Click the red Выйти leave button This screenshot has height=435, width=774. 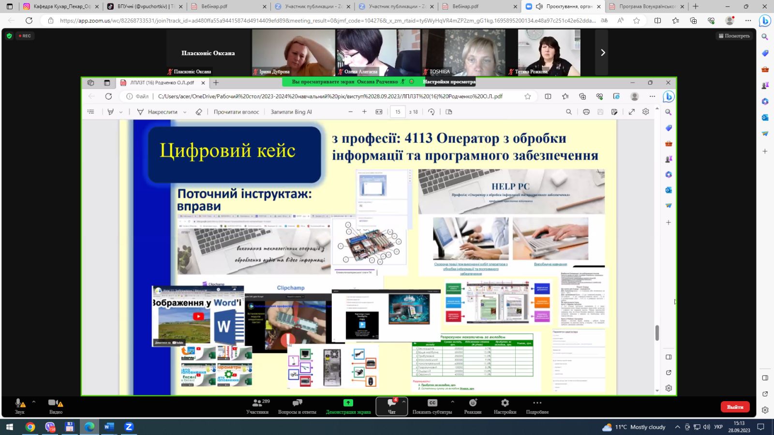pyautogui.click(x=735, y=407)
